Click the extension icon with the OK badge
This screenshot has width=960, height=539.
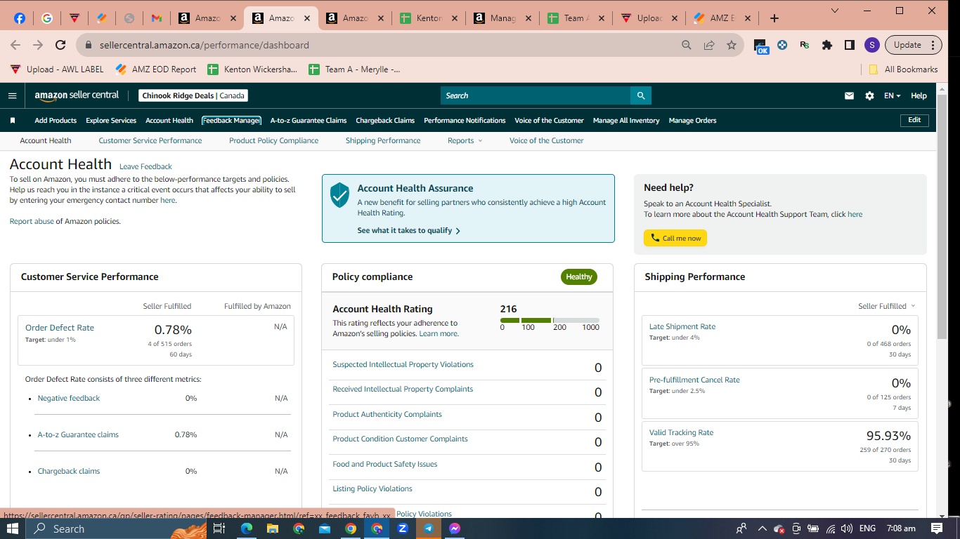click(x=762, y=46)
